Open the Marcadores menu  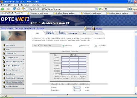(x=25, y=5)
